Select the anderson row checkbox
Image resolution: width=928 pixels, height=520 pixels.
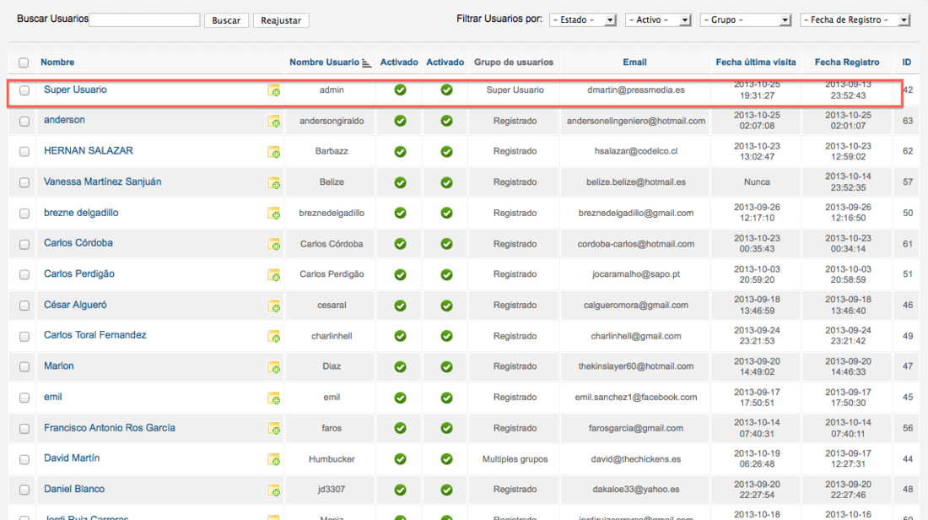click(x=24, y=121)
